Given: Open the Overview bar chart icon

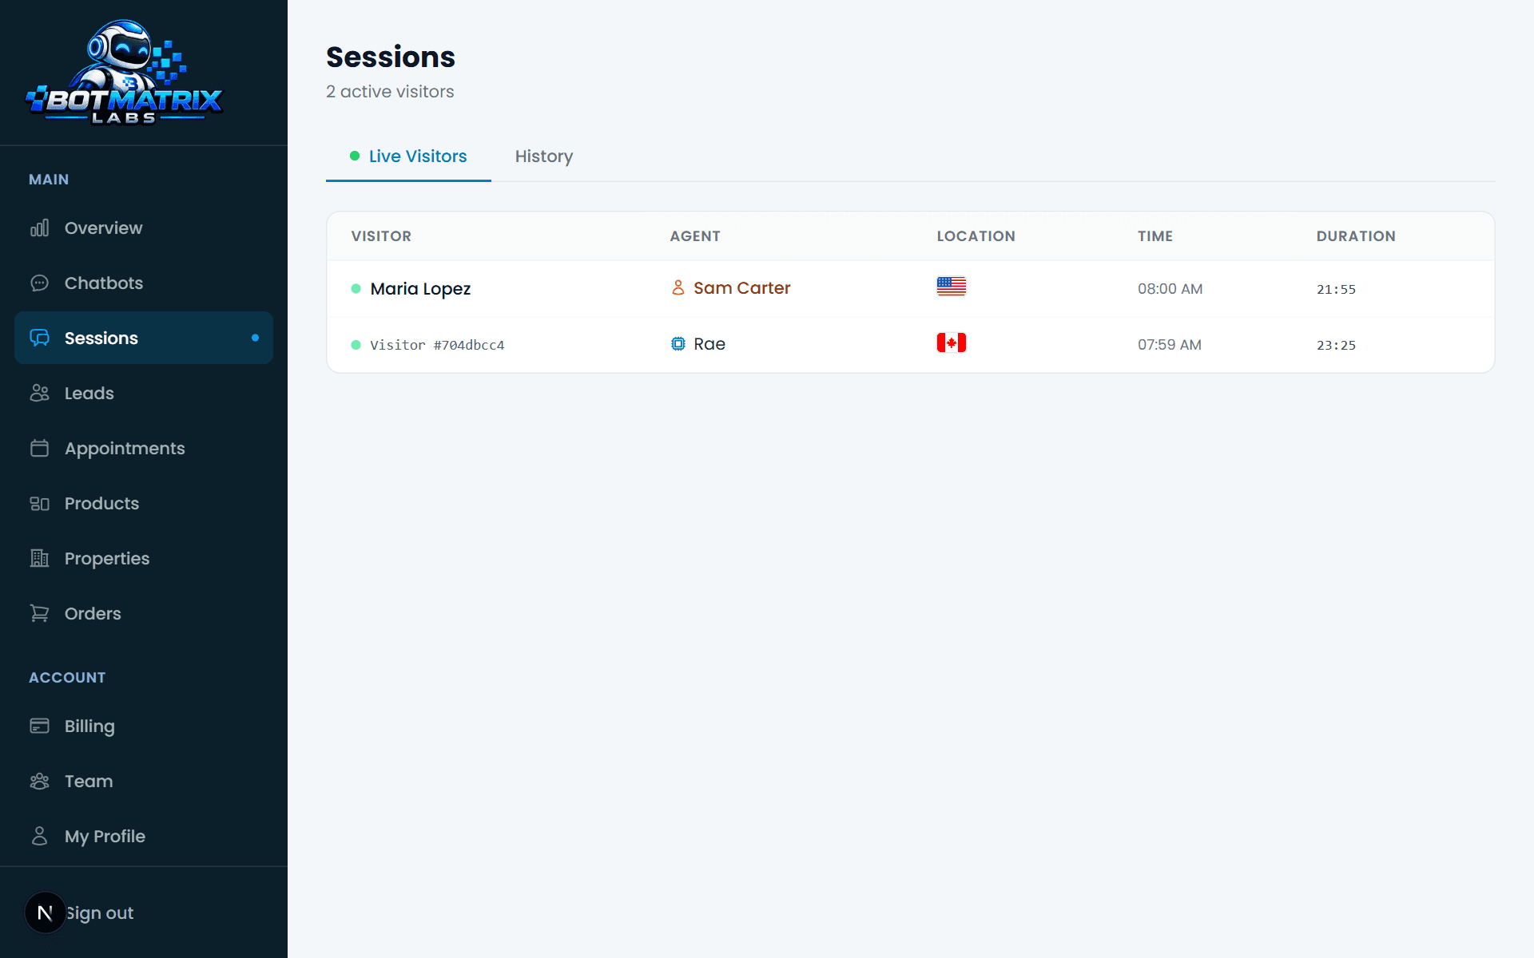Looking at the screenshot, I should [39, 228].
